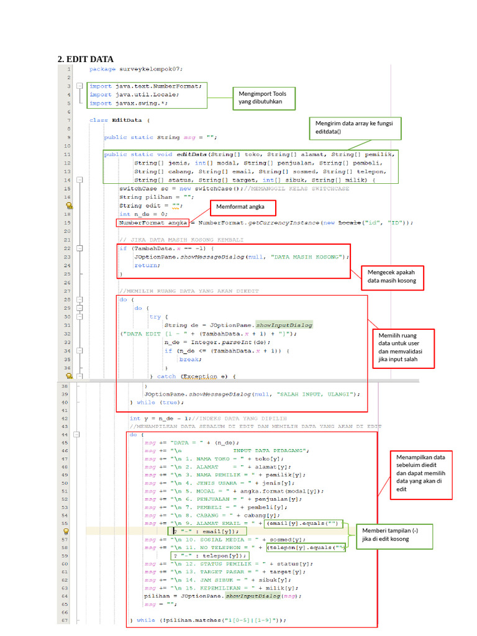Click the 'Memberi tampilan (-) jika di edit kosong' note
Image resolution: width=477 pixels, height=636 pixels.
394,536
